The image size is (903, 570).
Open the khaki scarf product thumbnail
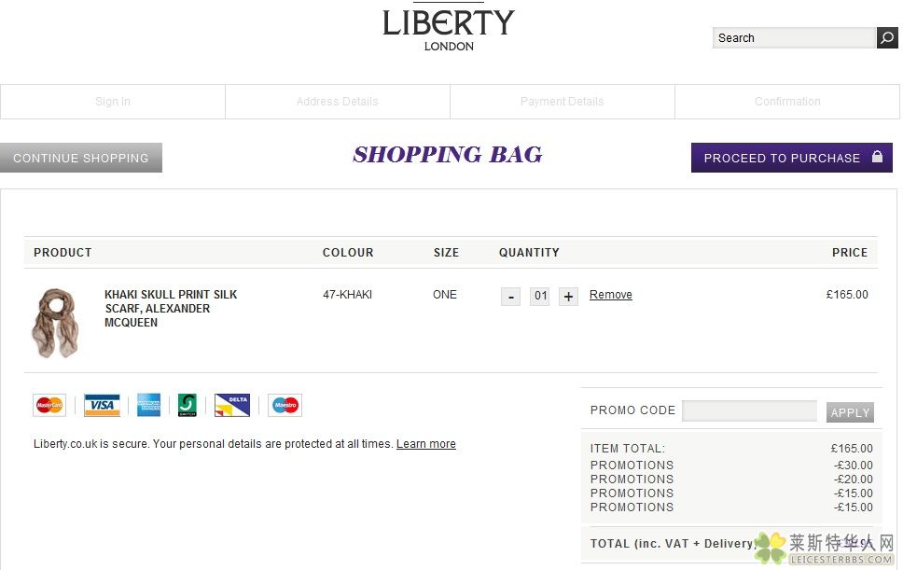pyautogui.click(x=55, y=323)
